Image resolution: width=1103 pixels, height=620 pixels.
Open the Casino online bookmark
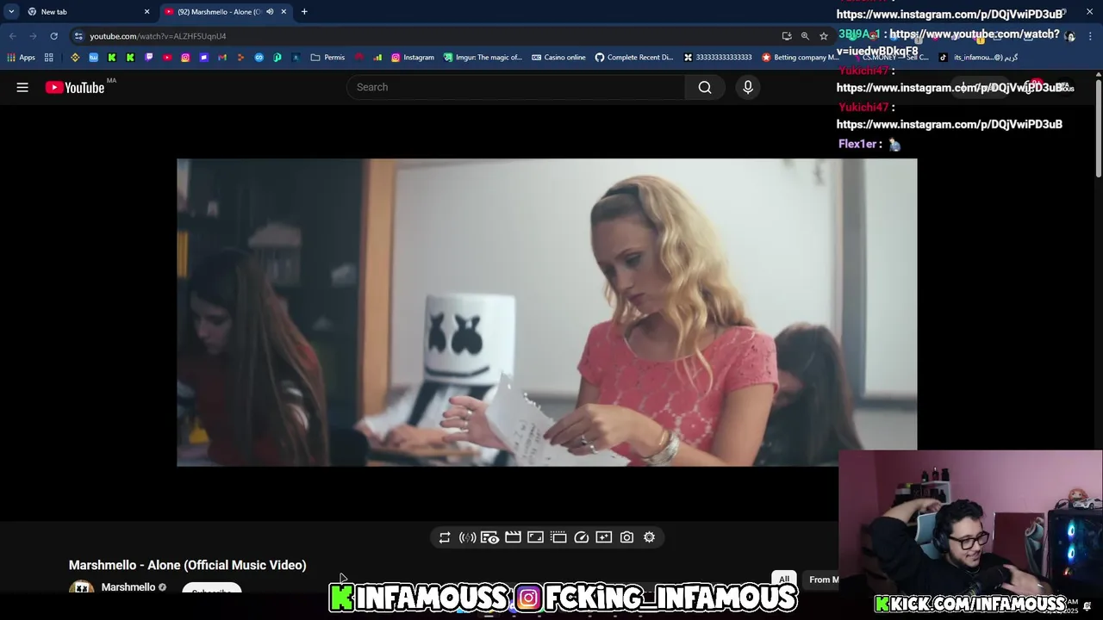tap(558, 58)
